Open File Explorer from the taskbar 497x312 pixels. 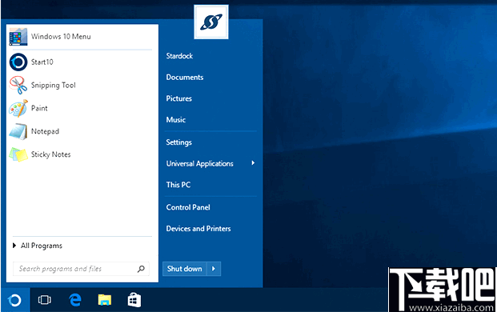coord(105,300)
